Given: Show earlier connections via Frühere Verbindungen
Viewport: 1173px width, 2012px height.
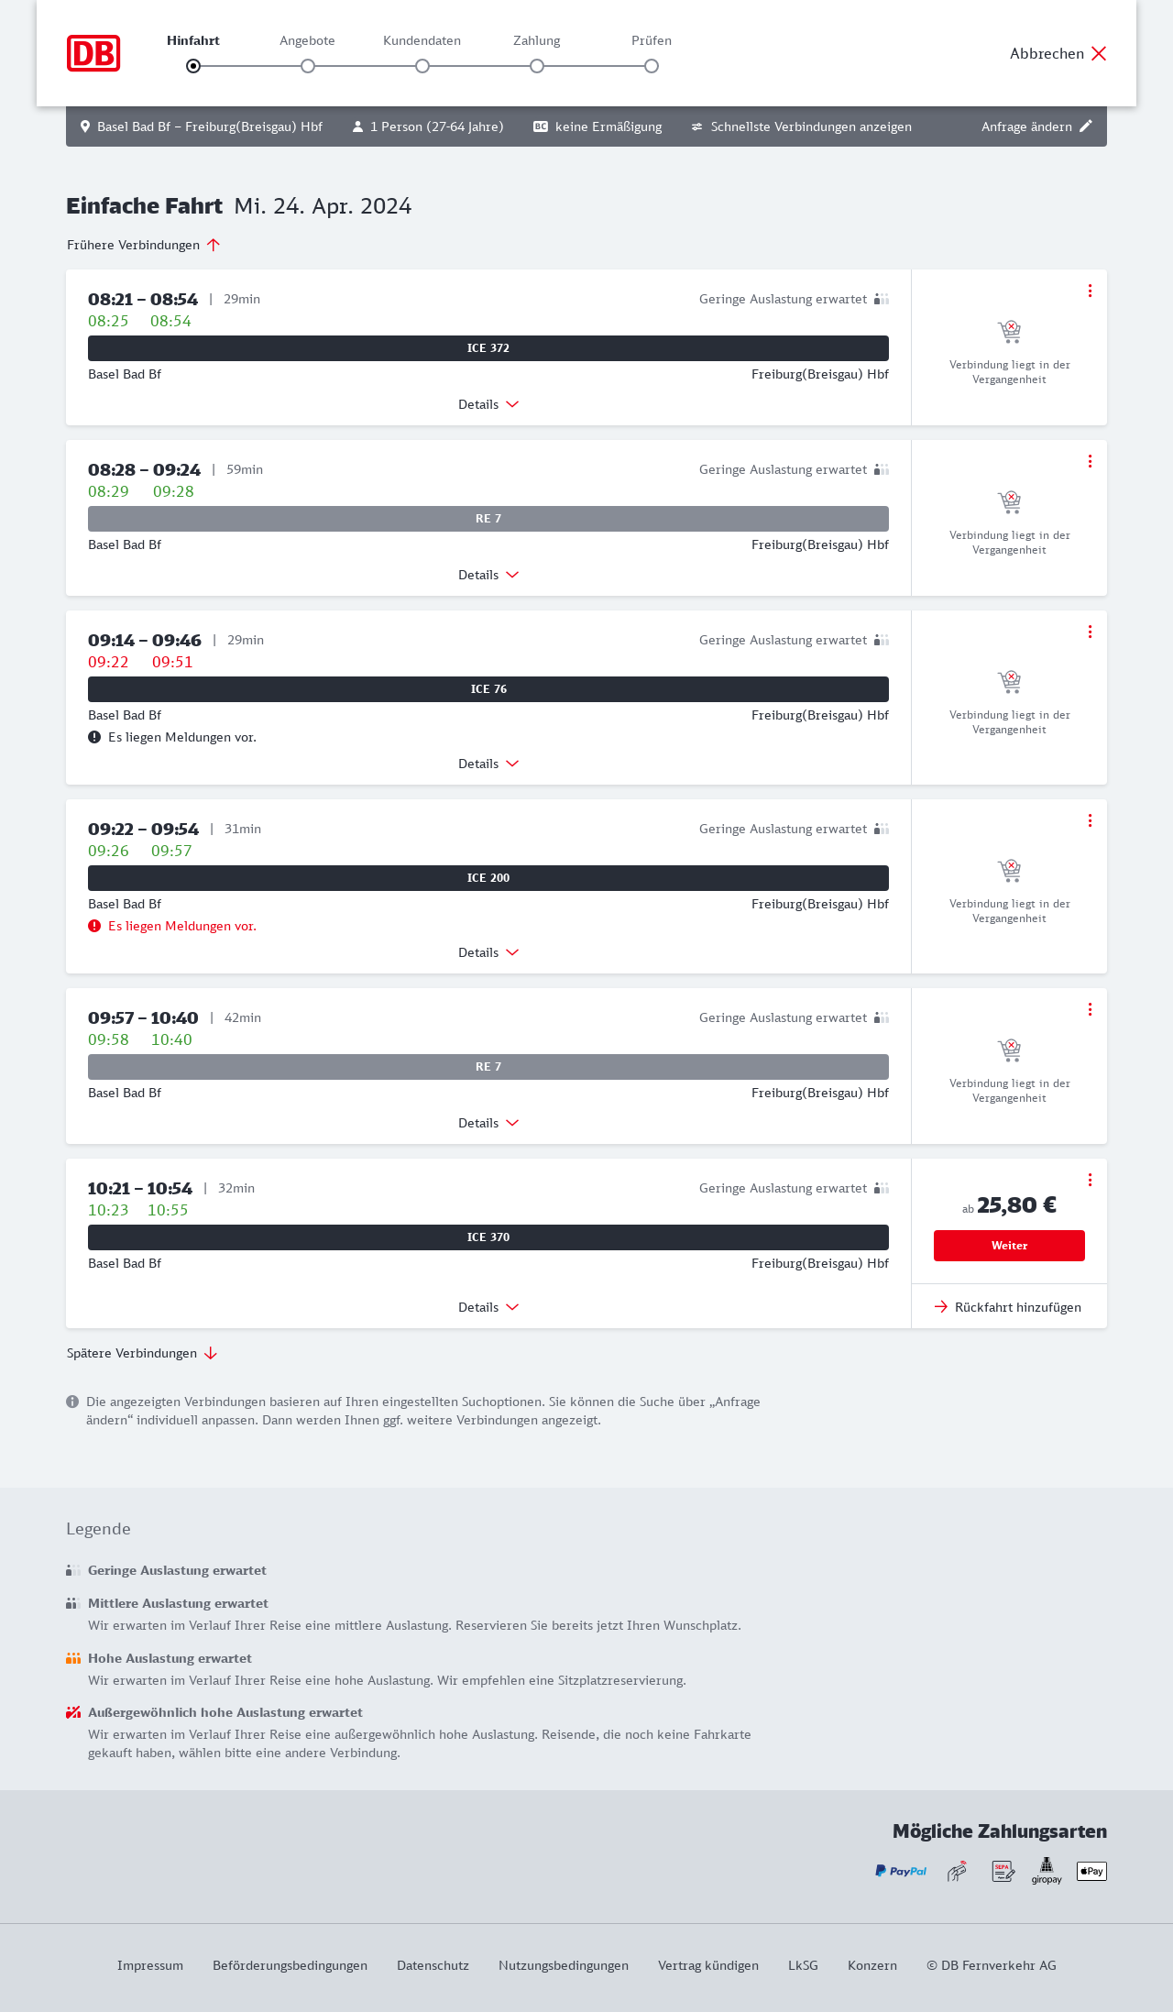Looking at the screenshot, I should pyautogui.click(x=144, y=245).
